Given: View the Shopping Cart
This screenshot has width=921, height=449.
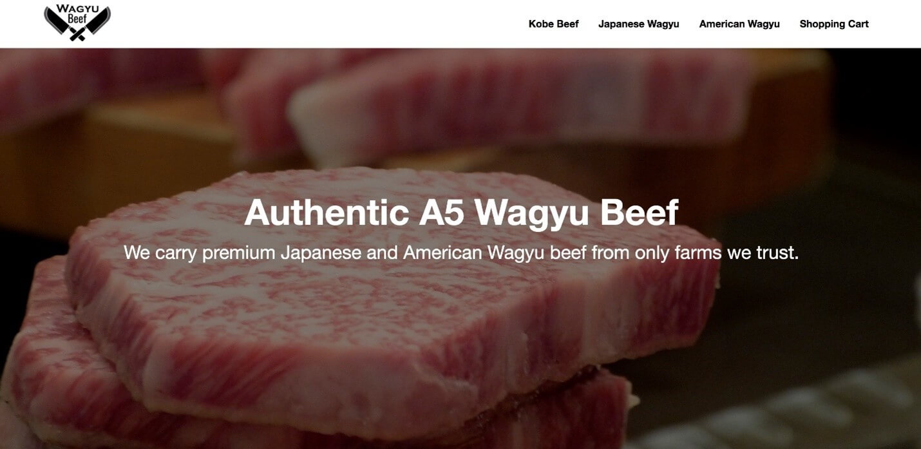Looking at the screenshot, I should 834,24.
